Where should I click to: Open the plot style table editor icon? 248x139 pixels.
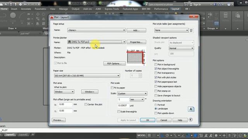191,31
